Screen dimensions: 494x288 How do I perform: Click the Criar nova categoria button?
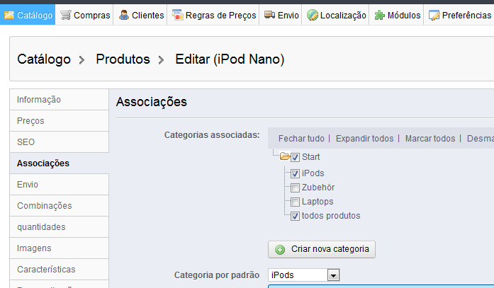coord(322,249)
